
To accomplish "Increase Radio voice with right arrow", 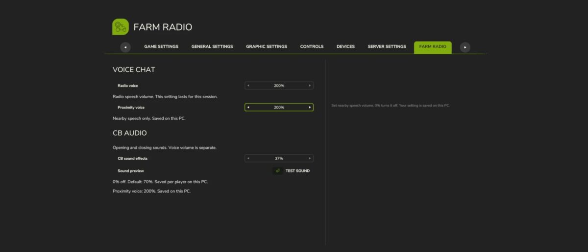I will (x=310, y=85).
